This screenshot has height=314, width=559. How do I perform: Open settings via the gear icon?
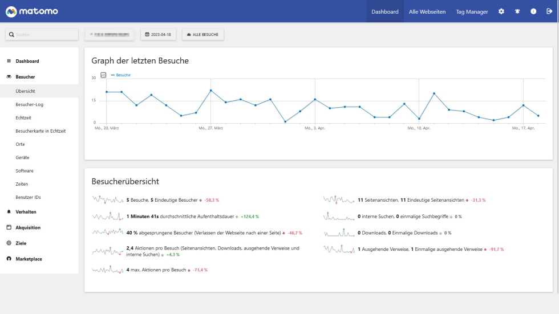[x=501, y=11]
